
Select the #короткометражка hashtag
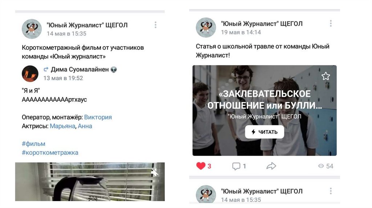pyautogui.click(x=50, y=153)
